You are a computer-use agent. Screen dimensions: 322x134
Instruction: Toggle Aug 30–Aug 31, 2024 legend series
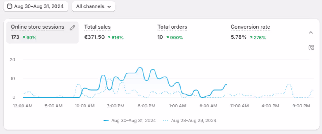tap(133, 120)
